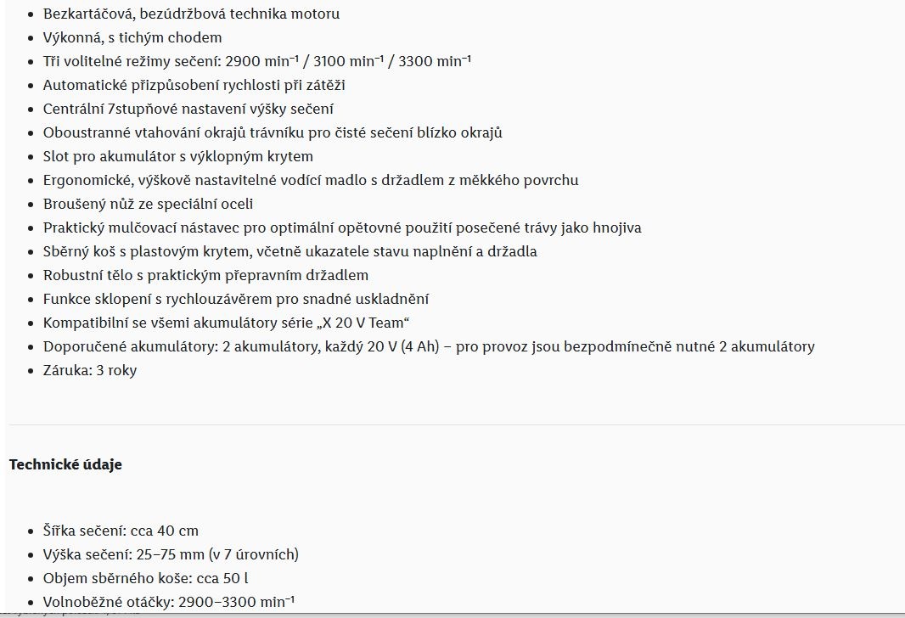Viewport: 905px width, 618px height.
Task: Click the 'Broušený nůž ze speciální oceli' text
Action: coord(148,204)
